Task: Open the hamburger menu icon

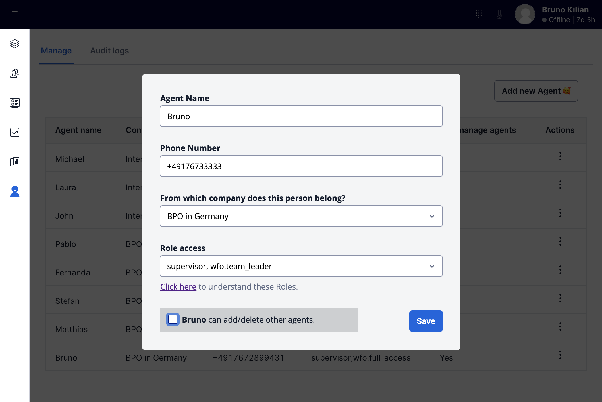Action: [15, 14]
